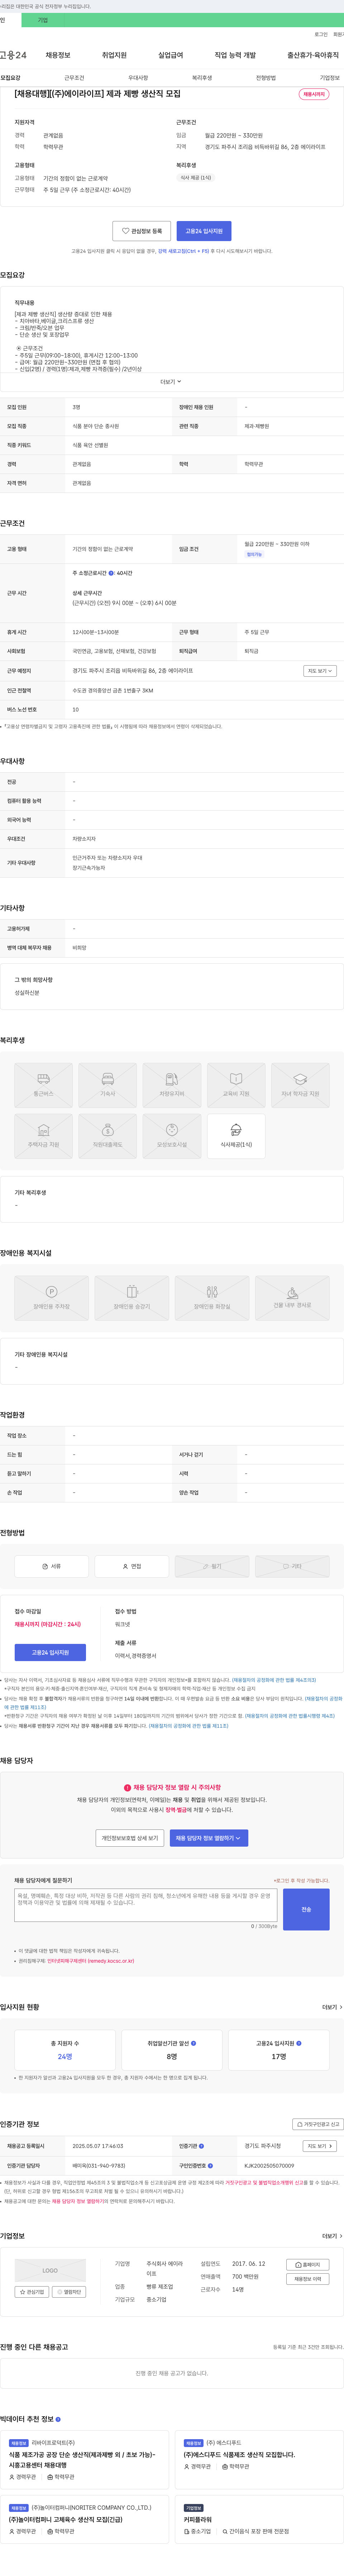Select the 전형방법 section tab
This screenshot has width=344, height=2576.
coord(266,78)
